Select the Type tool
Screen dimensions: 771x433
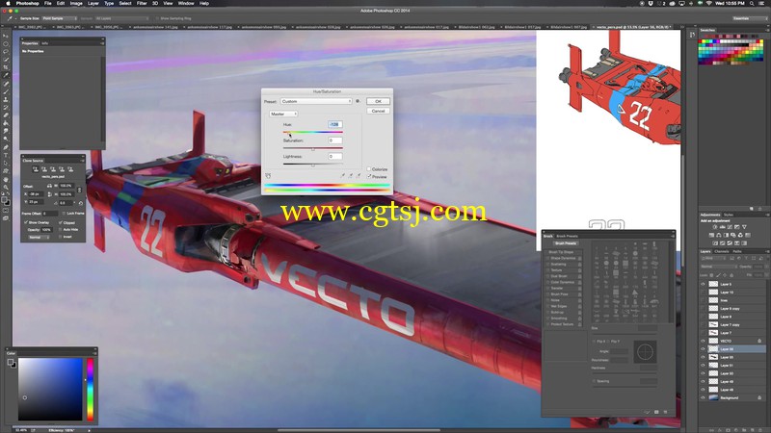coord(6,155)
